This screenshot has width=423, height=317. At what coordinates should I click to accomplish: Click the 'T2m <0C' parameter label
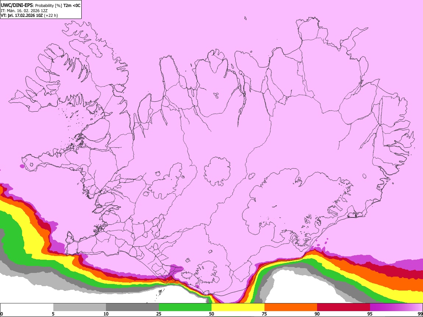[x=72, y=6]
